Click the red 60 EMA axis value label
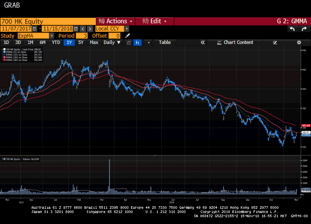Image resolution: width=311 pixels, height=224 pixels. point(306,126)
